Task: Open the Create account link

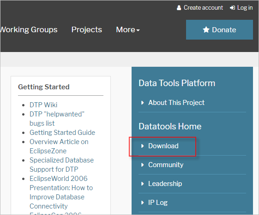Action: pos(203,7)
